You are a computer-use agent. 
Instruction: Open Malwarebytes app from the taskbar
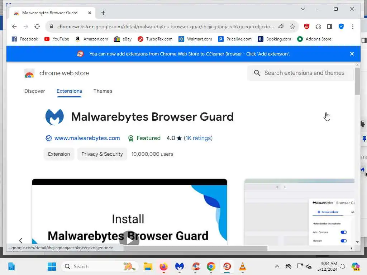click(x=180, y=266)
